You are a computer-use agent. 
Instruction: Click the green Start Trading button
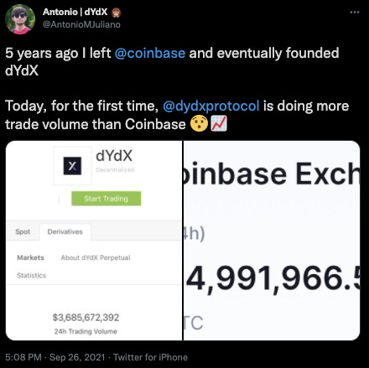(x=107, y=199)
